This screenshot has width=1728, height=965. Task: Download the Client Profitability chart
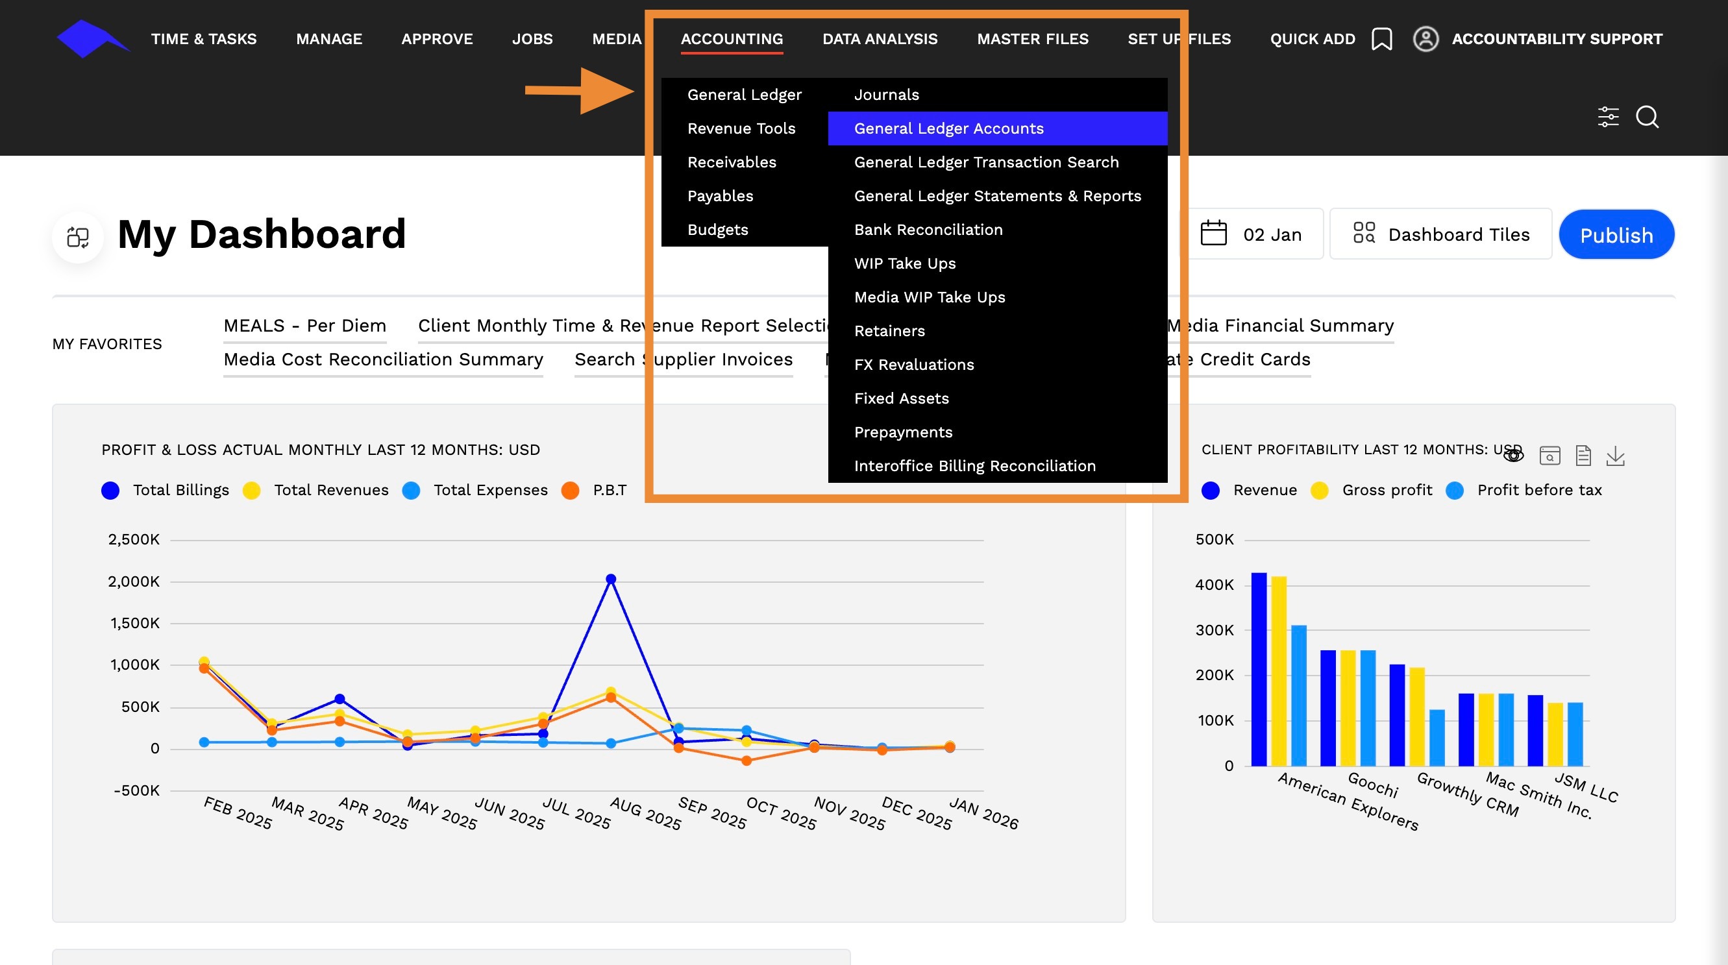coord(1615,456)
